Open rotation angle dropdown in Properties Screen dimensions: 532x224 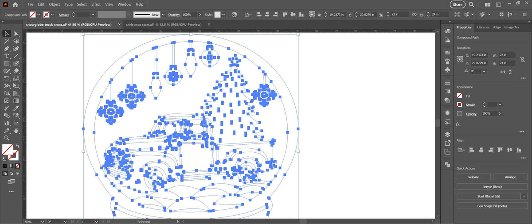pos(484,71)
